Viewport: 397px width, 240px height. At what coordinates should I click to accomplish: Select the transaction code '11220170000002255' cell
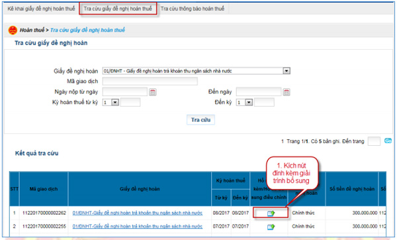coord(44,226)
